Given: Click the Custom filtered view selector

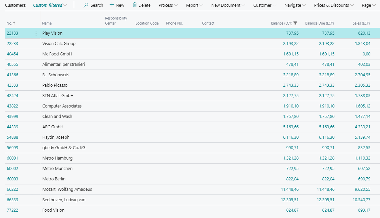Looking at the screenshot, I should pos(49,5).
